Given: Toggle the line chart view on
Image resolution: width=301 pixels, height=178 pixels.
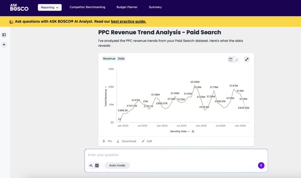Looking at the screenshot, I should click(237, 59).
